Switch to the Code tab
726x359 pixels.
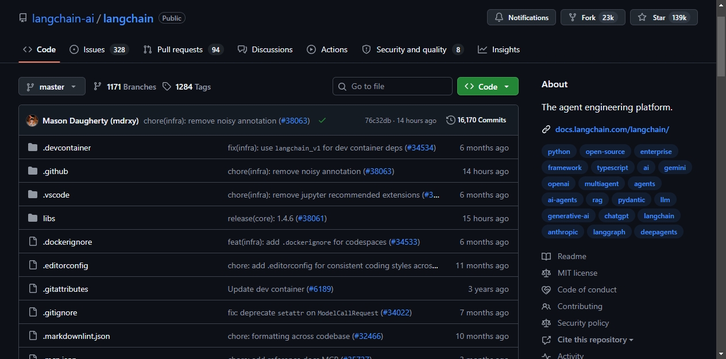(x=39, y=49)
